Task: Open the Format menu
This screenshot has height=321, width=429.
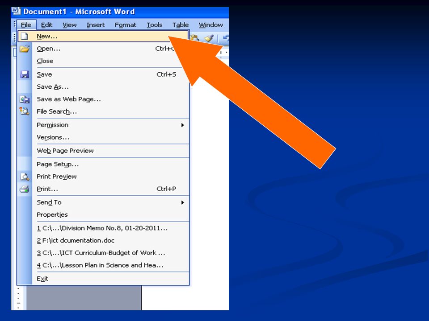Action: (x=125, y=25)
